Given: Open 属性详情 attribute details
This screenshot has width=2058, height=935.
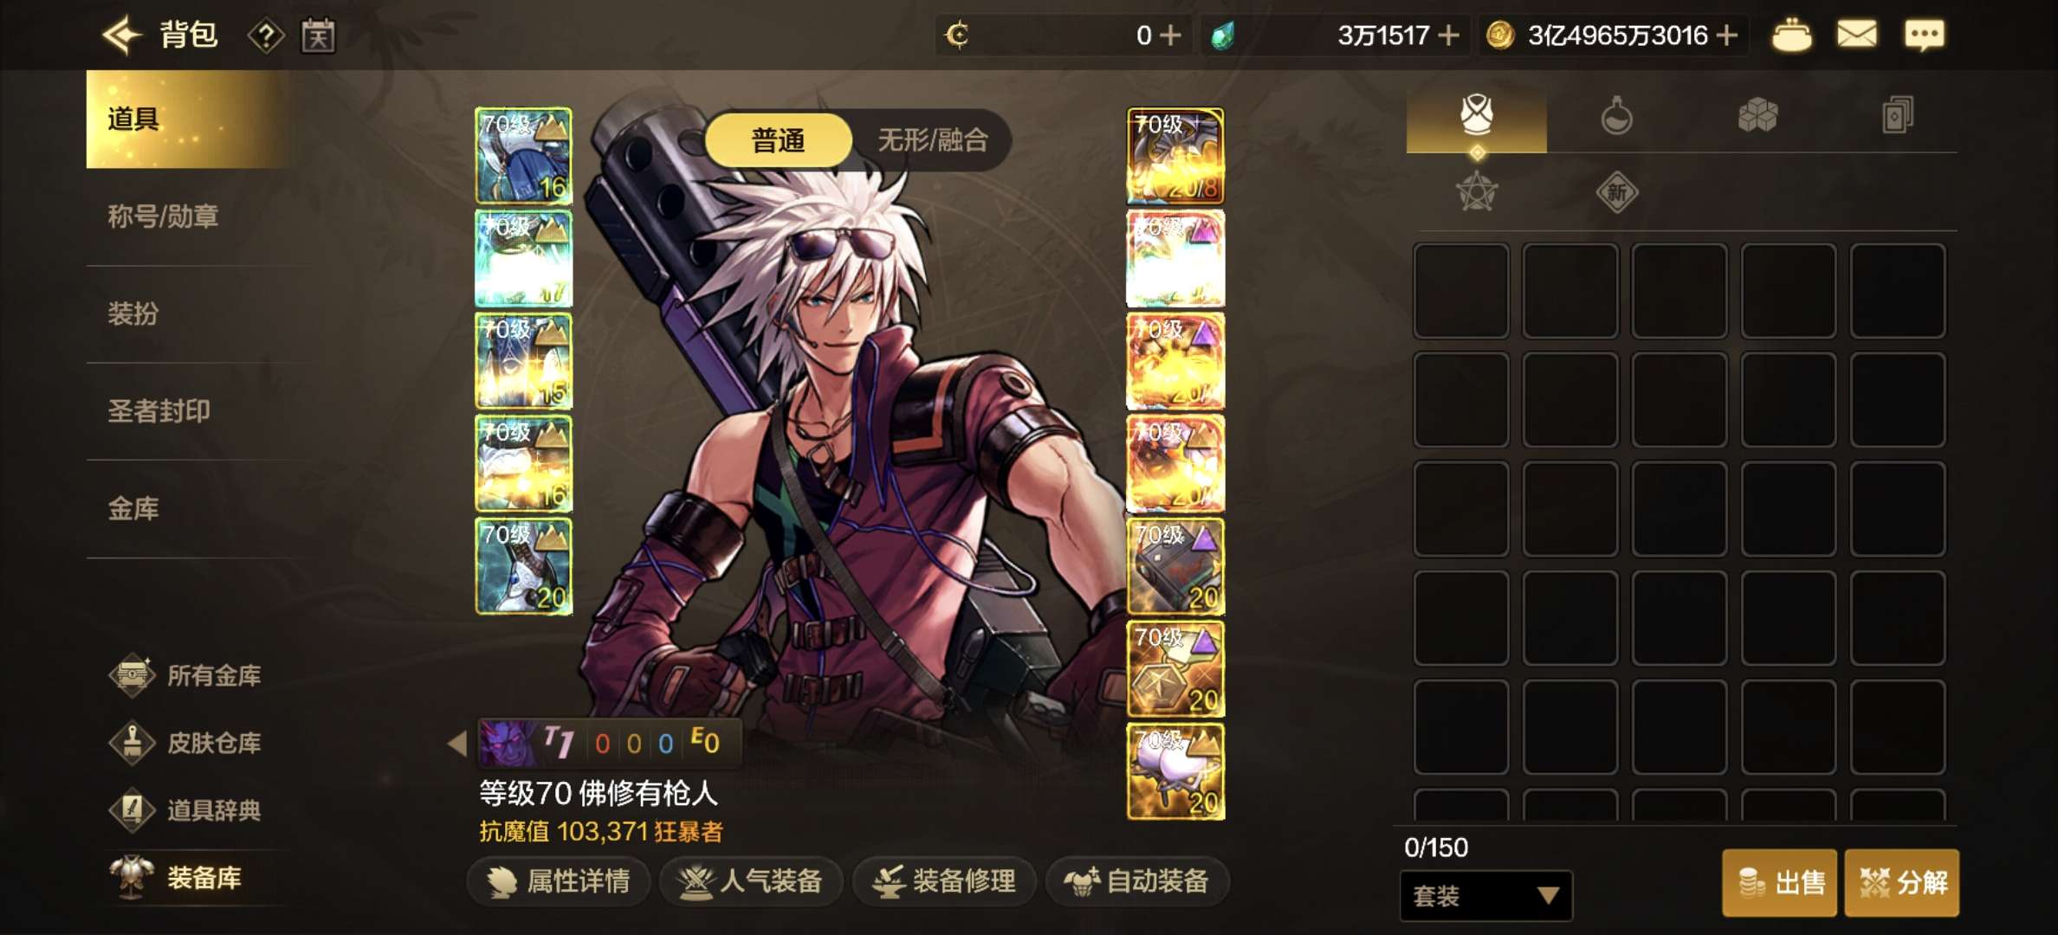Looking at the screenshot, I should coord(559,881).
